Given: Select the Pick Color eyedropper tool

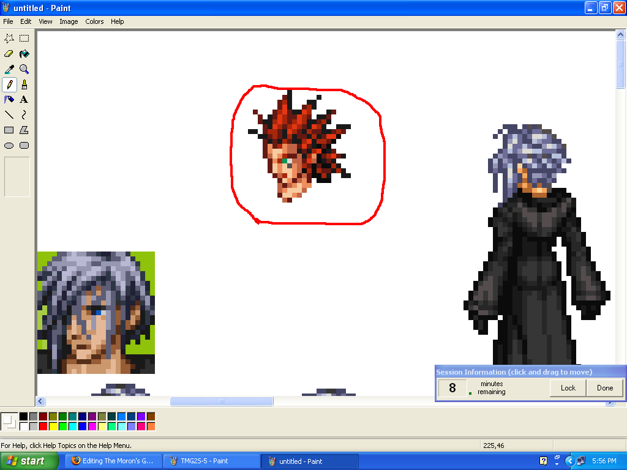Looking at the screenshot, I should (x=9, y=69).
